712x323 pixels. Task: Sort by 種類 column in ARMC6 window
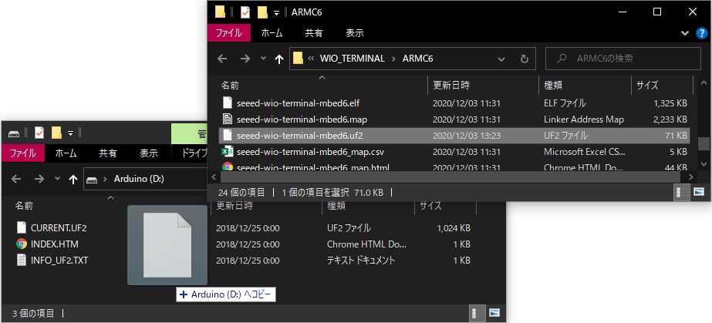[554, 85]
